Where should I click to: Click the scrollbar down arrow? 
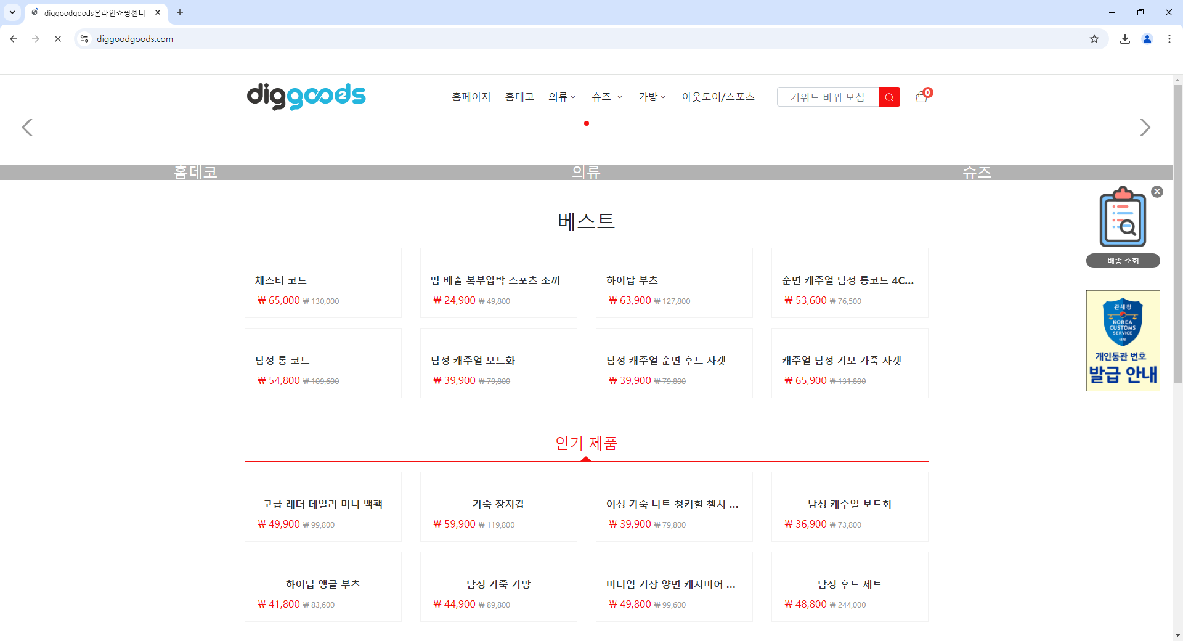coord(1177,635)
